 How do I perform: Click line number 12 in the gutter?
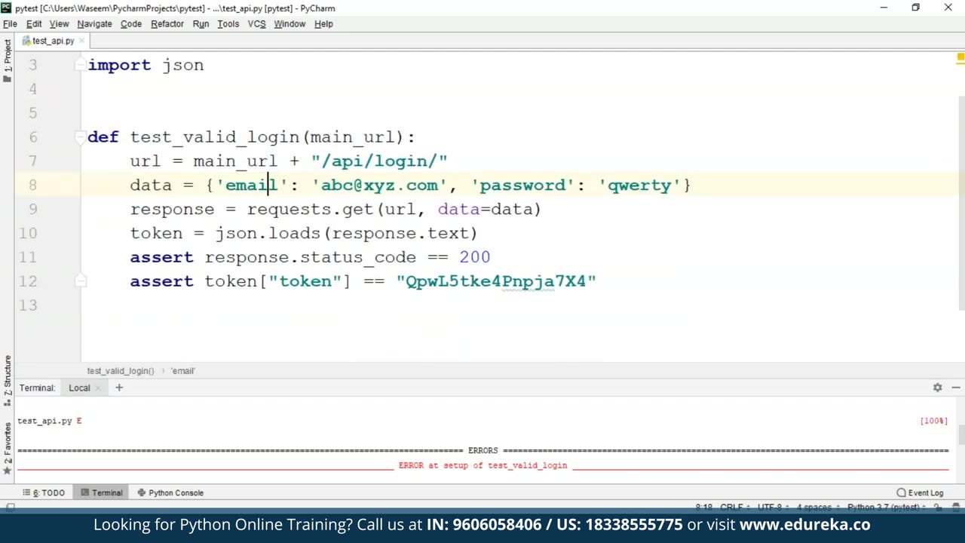tap(28, 281)
